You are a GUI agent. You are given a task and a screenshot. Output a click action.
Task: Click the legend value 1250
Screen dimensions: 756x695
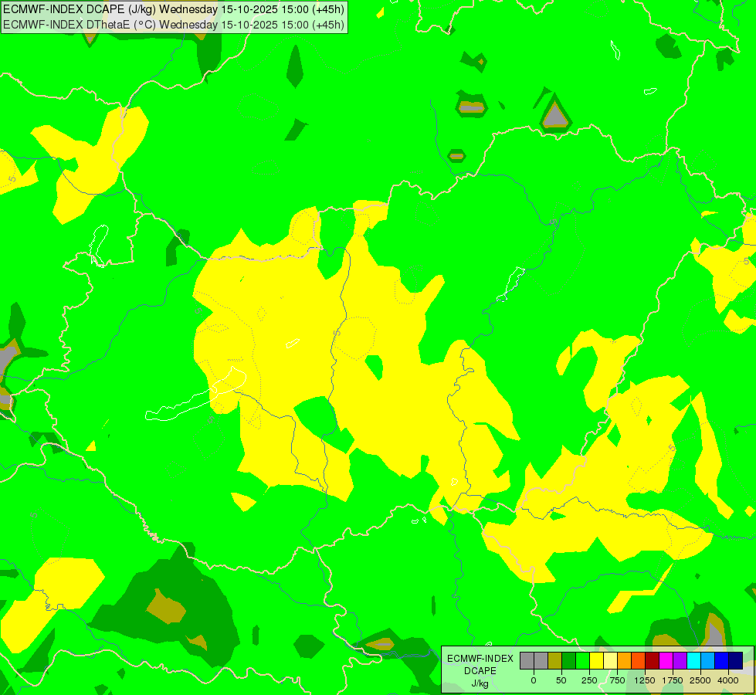click(645, 680)
